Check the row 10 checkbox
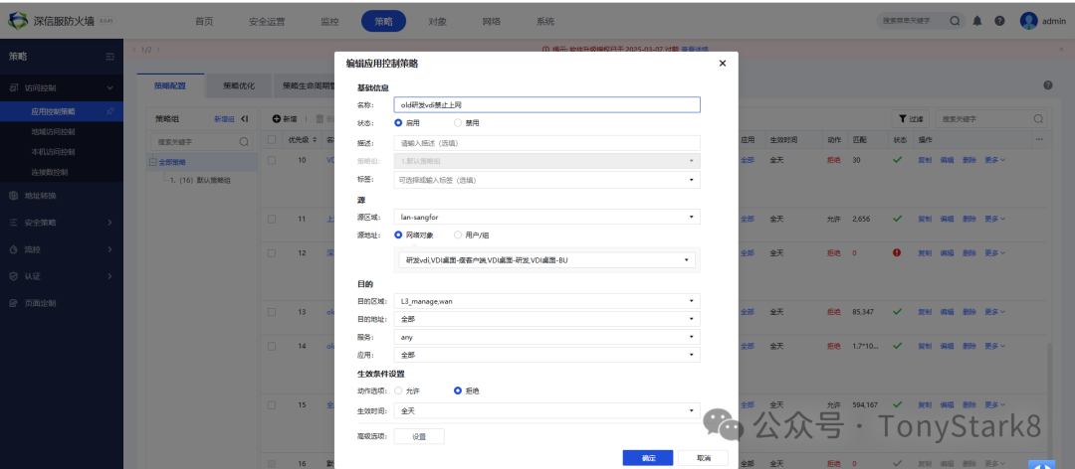The width and height of the screenshot is (1075, 469). 272,160
